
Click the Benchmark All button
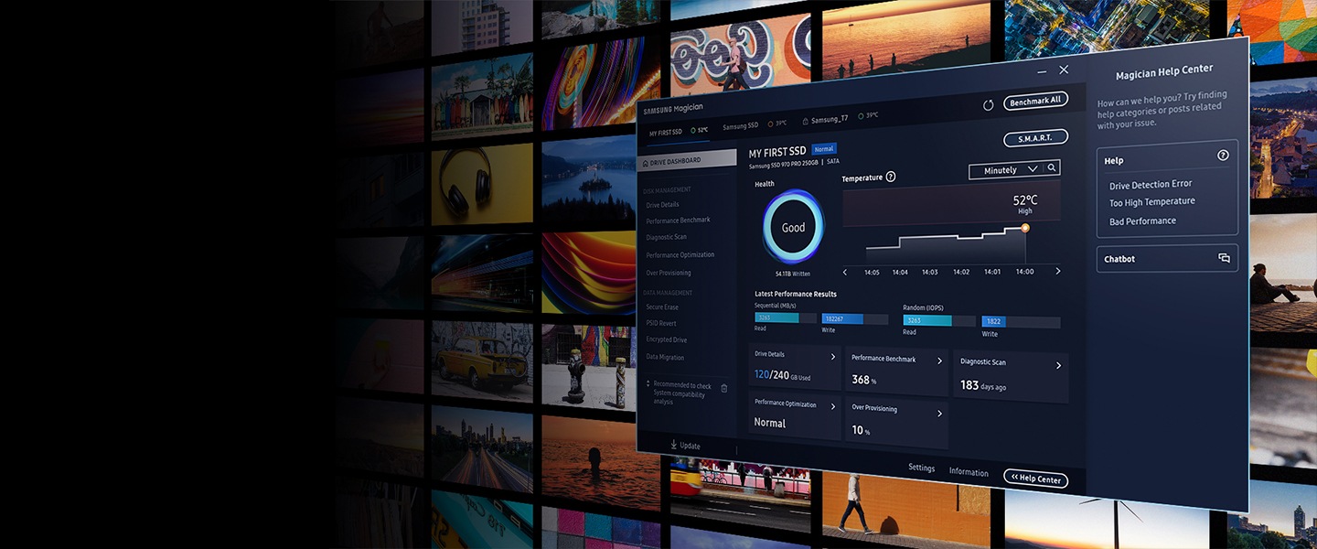point(1035,102)
